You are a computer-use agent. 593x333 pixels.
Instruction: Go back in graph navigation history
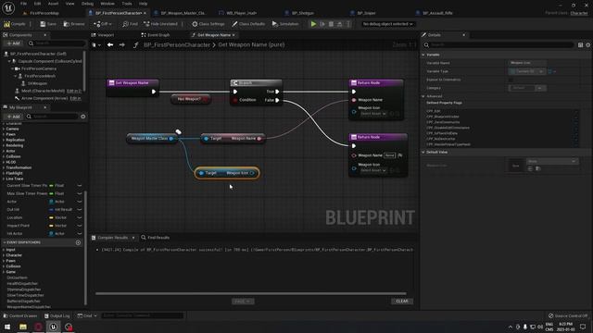pos(110,45)
